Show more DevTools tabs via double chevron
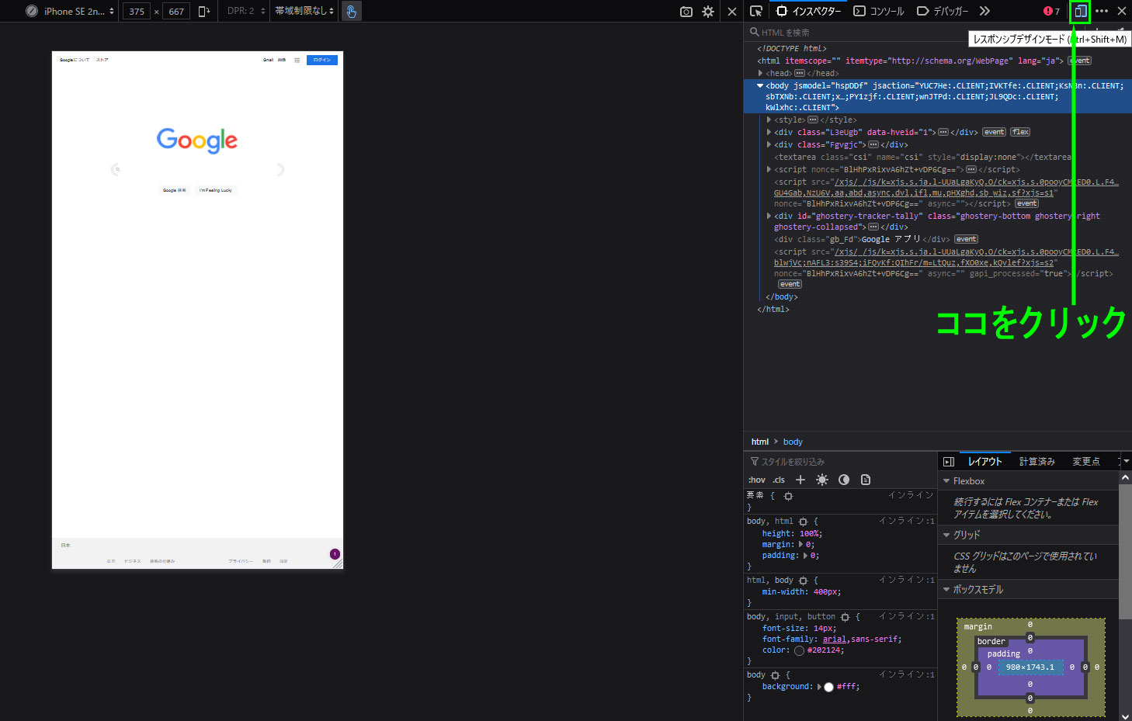The height and width of the screenshot is (721, 1132). pos(984,11)
